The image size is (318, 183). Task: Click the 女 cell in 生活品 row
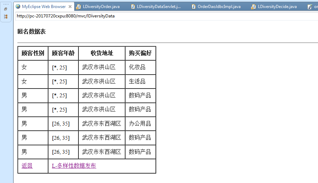33,82
